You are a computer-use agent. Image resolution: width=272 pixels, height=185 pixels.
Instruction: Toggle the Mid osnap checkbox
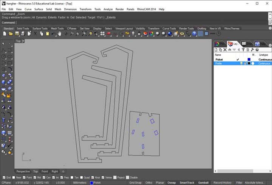(35, 177)
